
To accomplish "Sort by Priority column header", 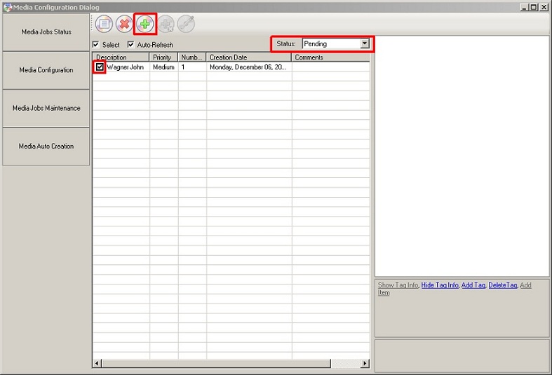I will click(163, 57).
